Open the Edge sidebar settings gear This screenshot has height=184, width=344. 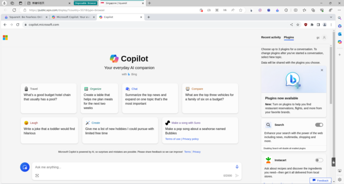point(340,180)
